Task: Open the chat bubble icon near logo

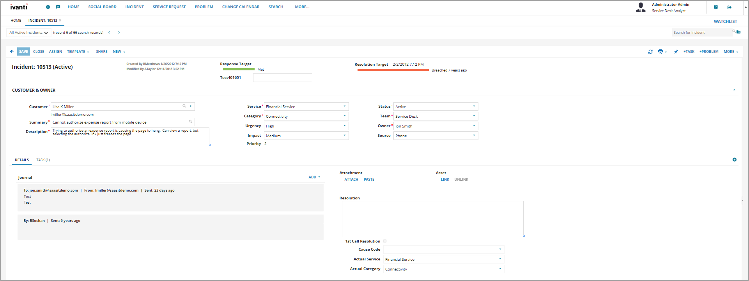Action: (x=58, y=7)
